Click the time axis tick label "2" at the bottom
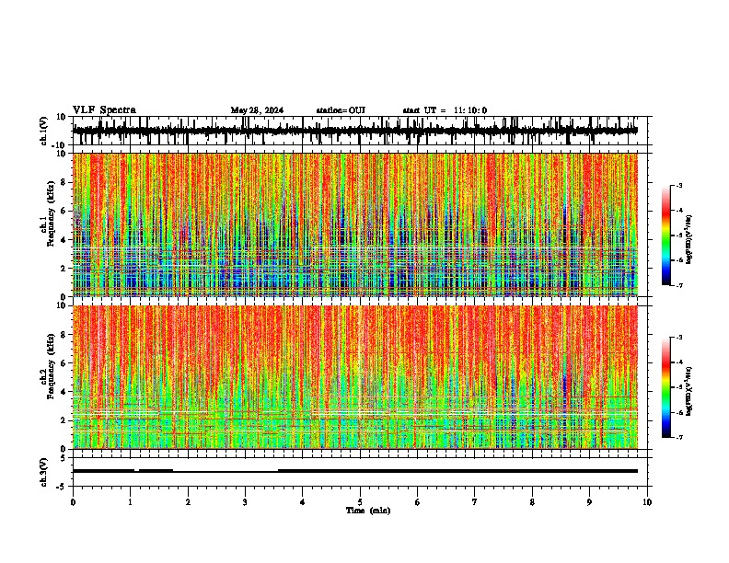 pyautogui.click(x=188, y=502)
